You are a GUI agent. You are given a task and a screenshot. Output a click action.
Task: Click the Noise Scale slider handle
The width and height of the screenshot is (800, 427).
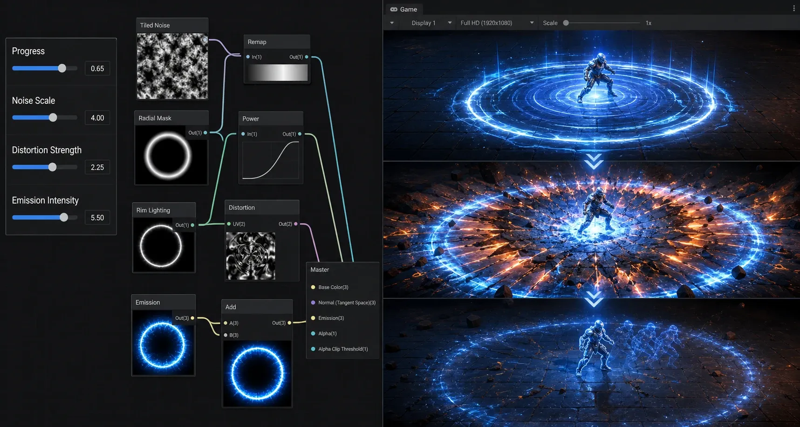click(x=53, y=118)
